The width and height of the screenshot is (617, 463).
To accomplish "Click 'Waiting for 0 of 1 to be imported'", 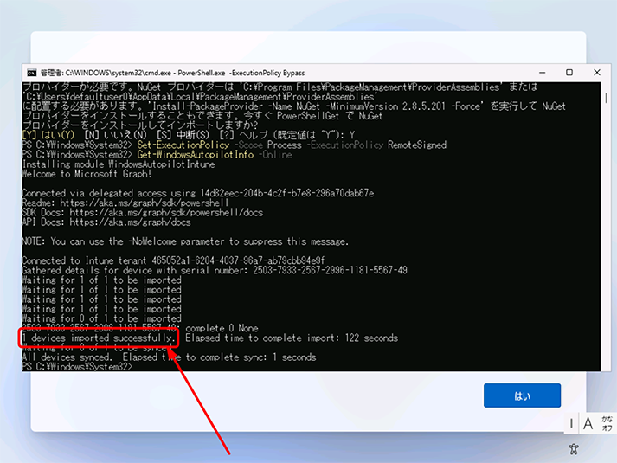I will 102,318.
